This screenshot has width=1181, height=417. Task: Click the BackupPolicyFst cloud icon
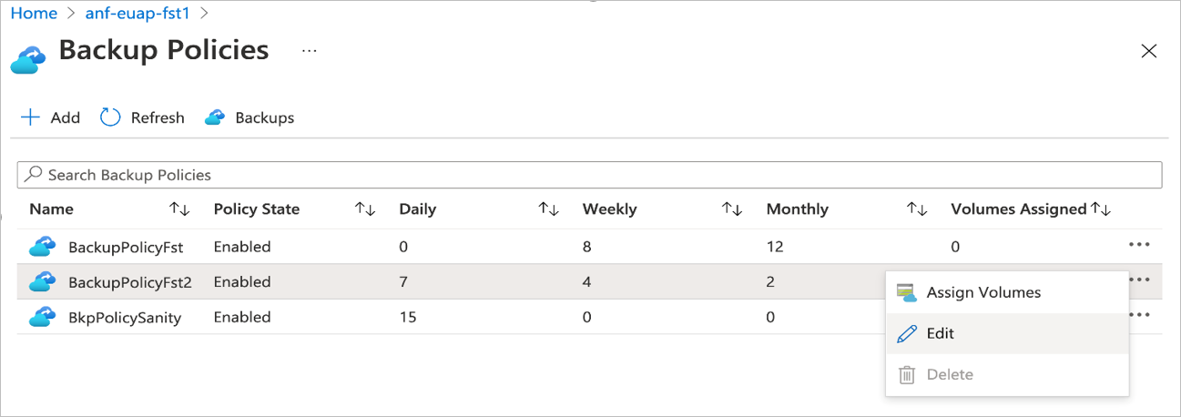click(43, 246)
